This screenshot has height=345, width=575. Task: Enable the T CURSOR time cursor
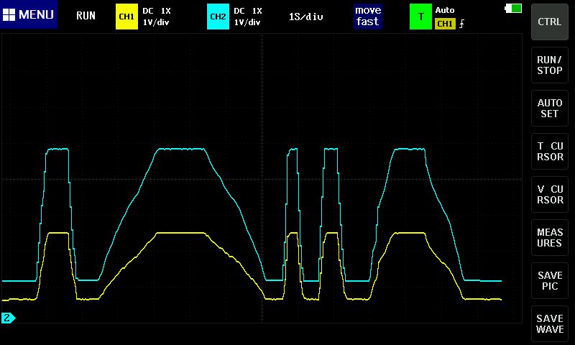(550, 152)
